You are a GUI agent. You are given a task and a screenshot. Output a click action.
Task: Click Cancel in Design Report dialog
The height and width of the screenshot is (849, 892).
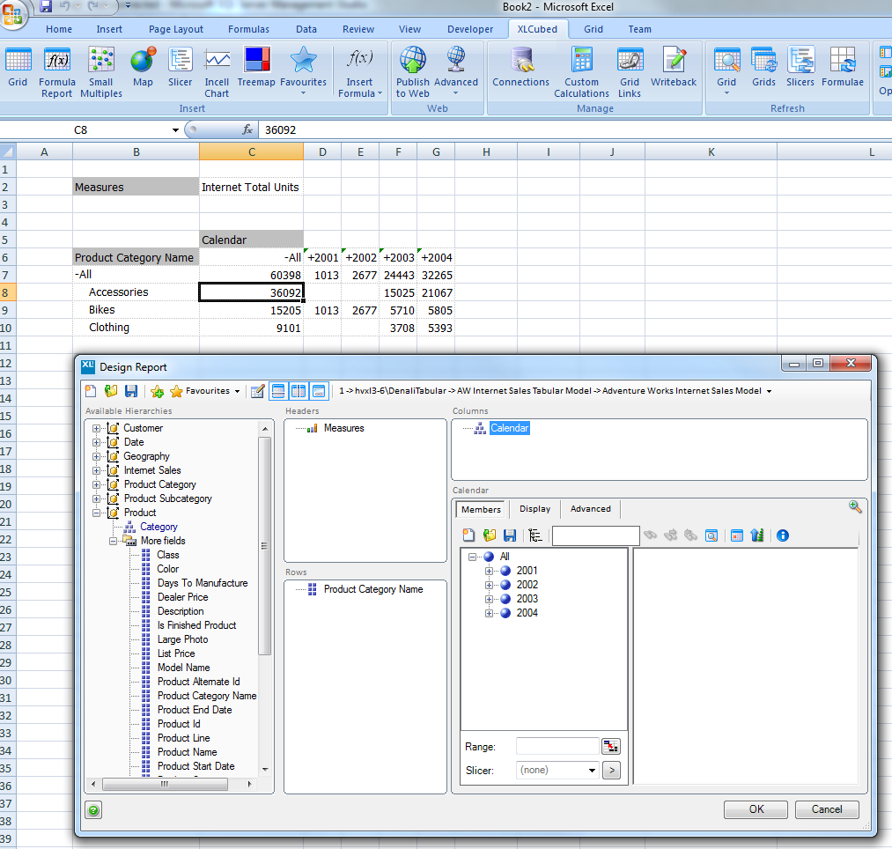click(x=826, y=809)
